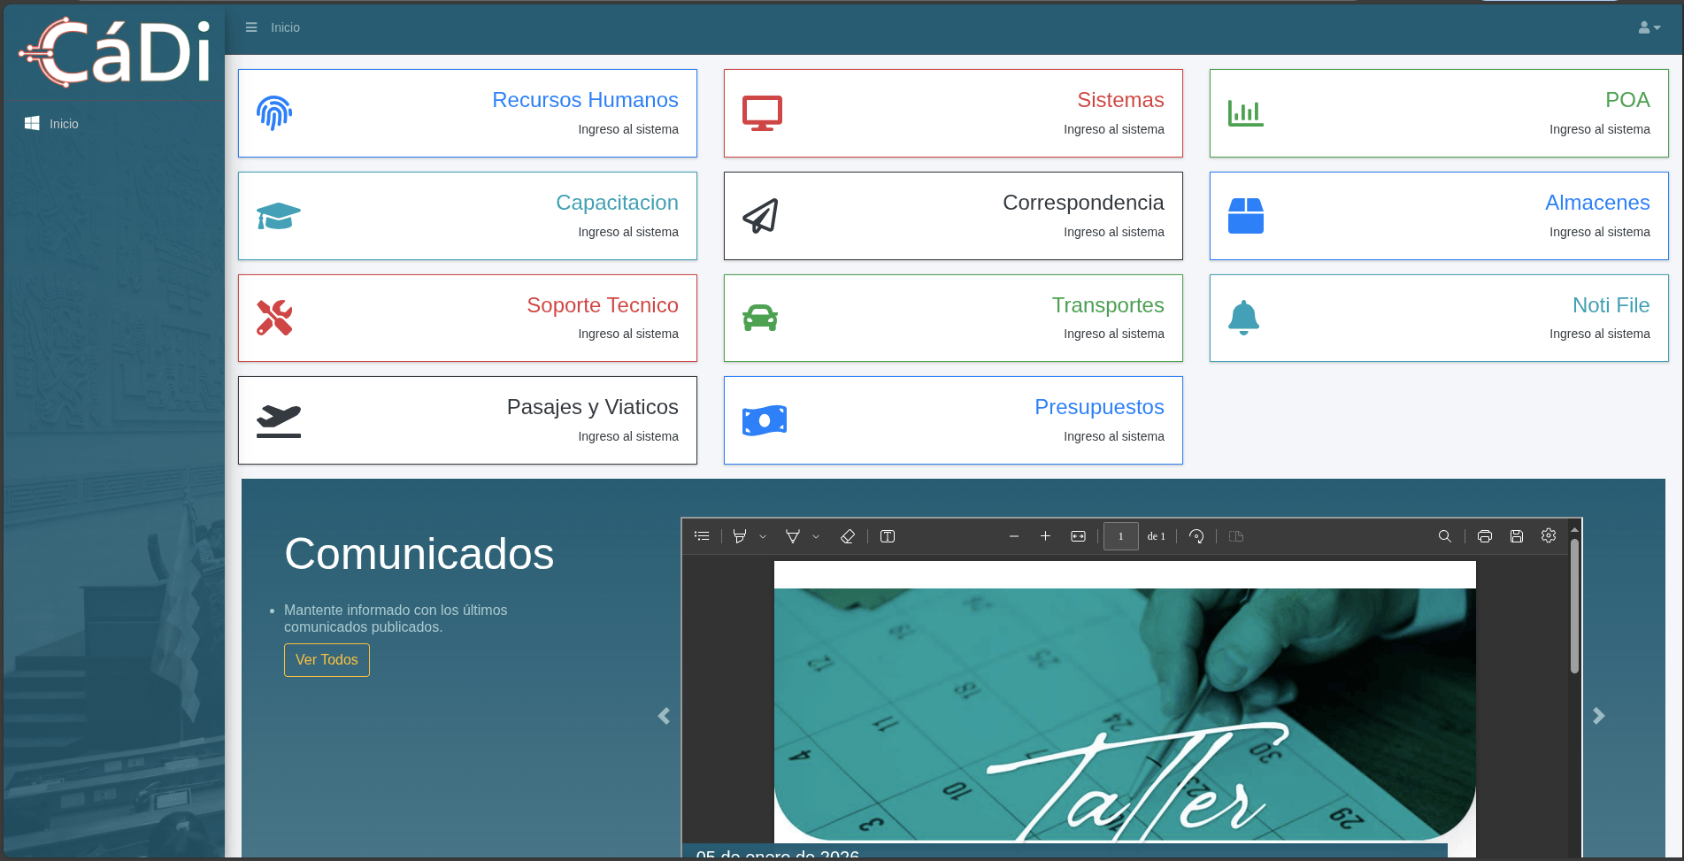The image size is (1684, 861).
Task: Click the Soporte Tecnico tools icon
Action: tap(274, 318)
